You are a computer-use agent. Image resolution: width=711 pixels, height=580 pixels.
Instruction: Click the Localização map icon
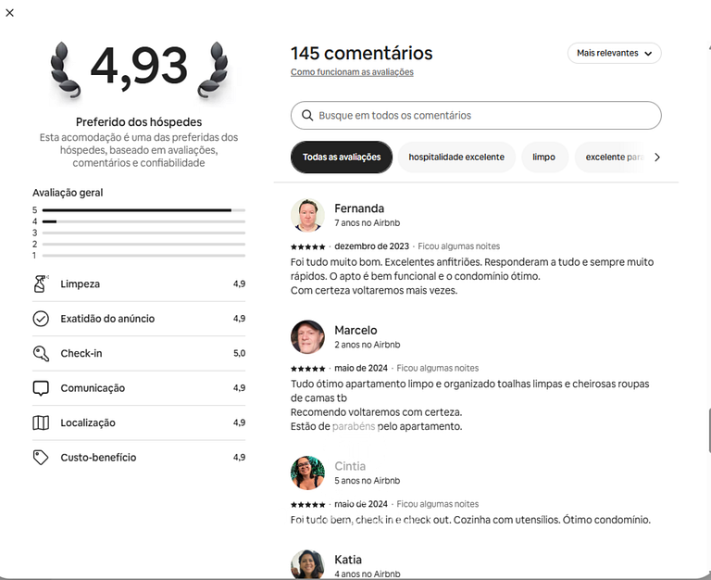[41, 422]
